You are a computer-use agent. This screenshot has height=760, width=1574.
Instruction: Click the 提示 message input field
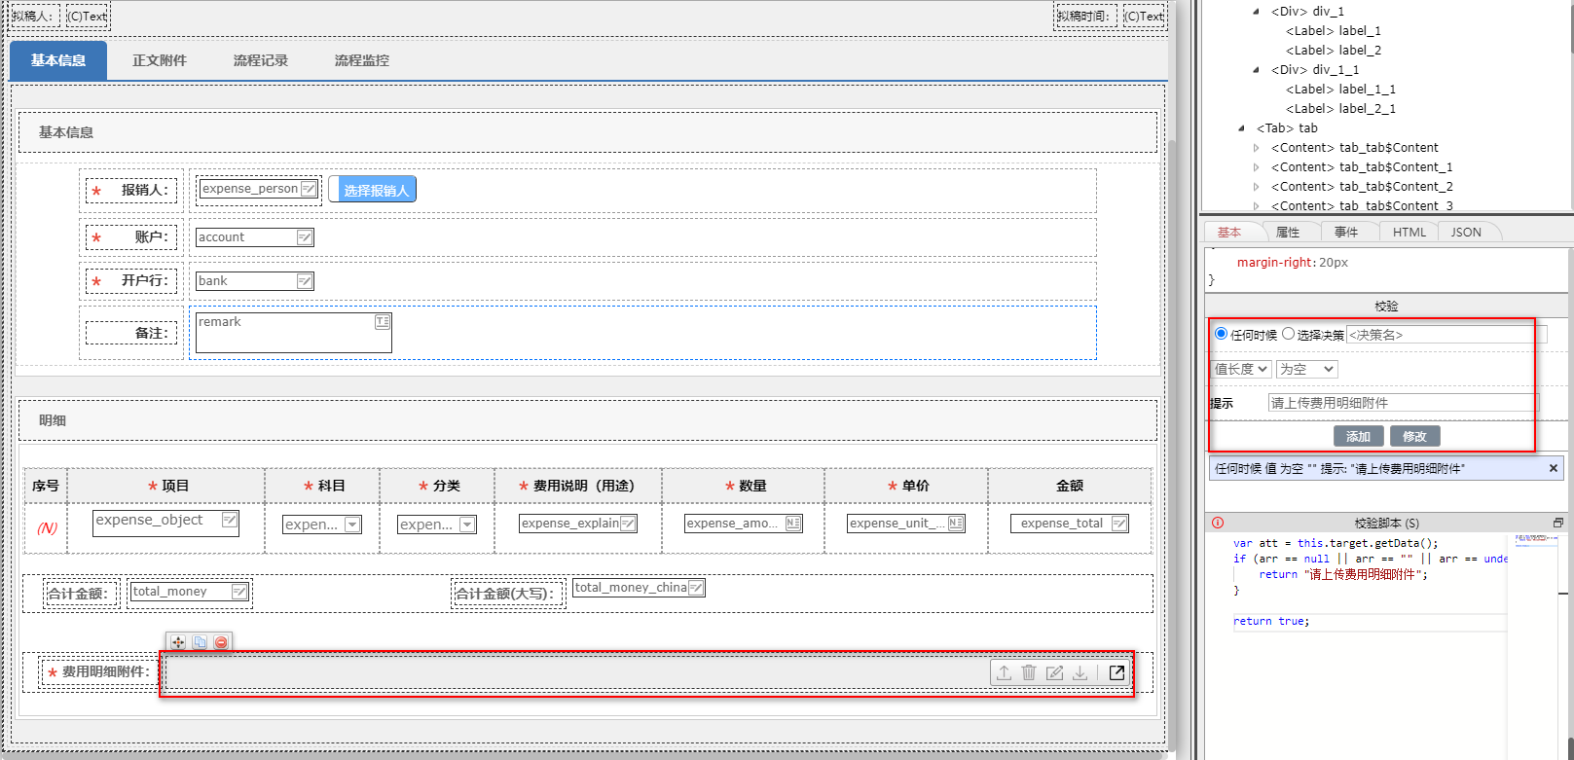[1404, 403]
